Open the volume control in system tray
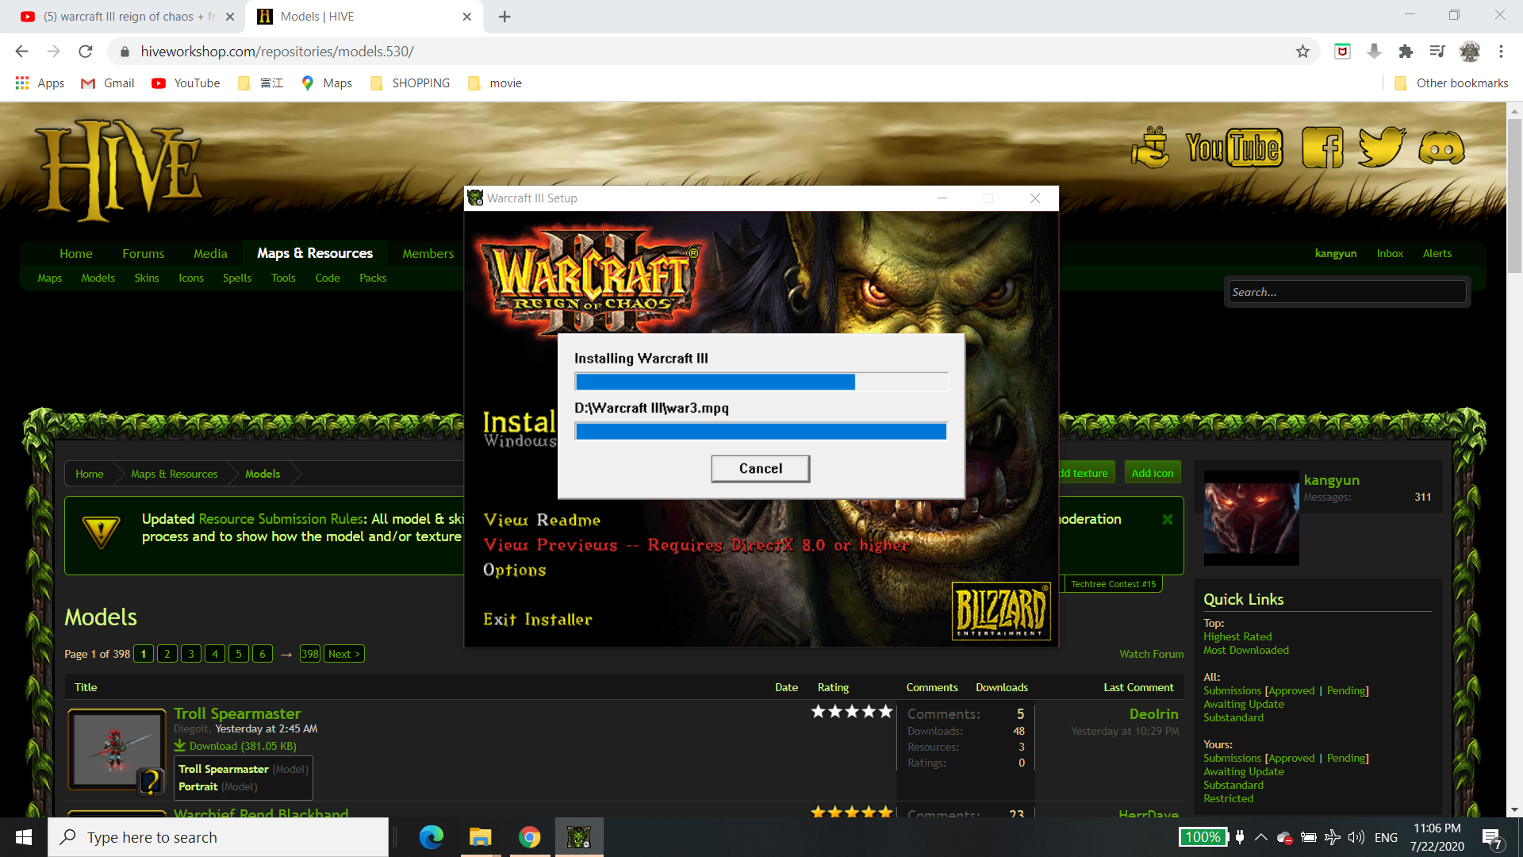 click(x=1356, y=837)
